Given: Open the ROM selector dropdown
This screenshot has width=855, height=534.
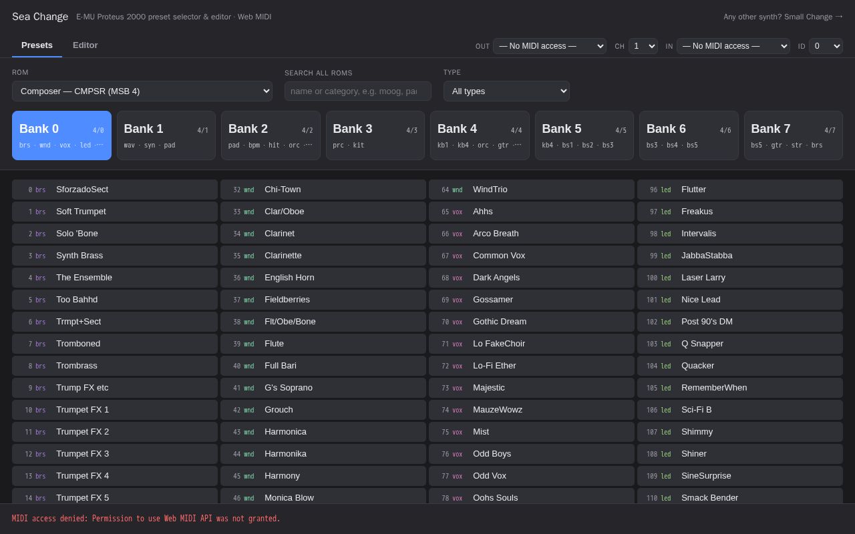Looking at the screenshot, I should point(142,91).
